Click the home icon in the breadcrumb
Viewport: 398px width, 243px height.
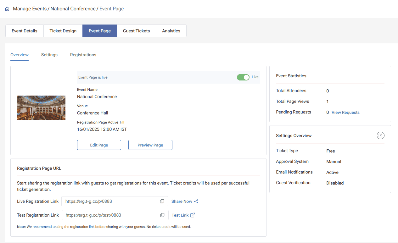click(x=8, y=9)
